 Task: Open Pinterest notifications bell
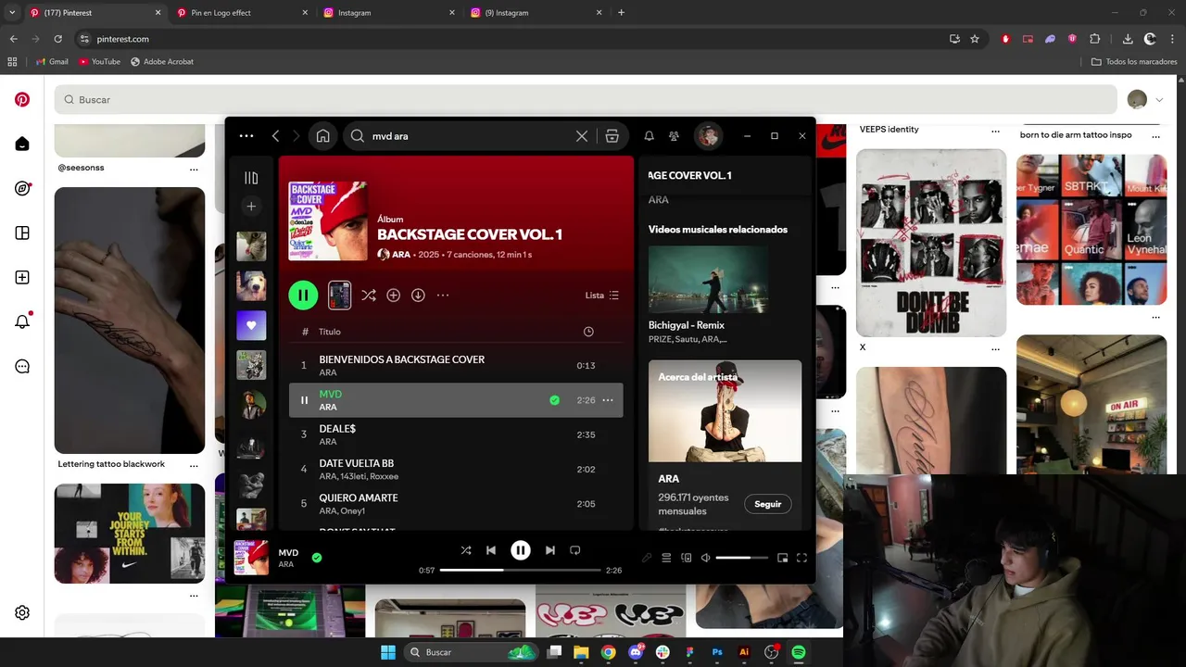22,321
